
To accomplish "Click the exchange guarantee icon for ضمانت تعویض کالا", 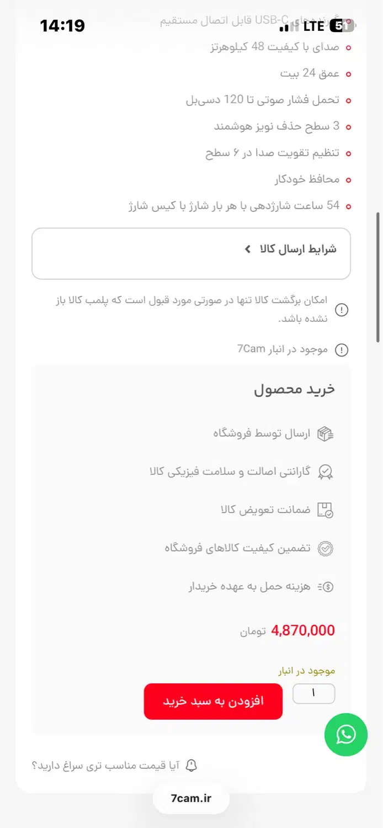I will click(x=326, y=510).
